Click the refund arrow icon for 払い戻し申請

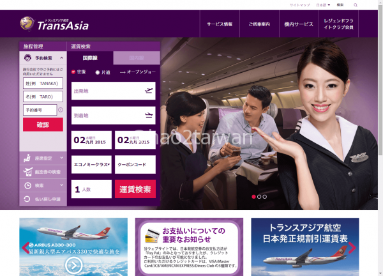[28, 199]
